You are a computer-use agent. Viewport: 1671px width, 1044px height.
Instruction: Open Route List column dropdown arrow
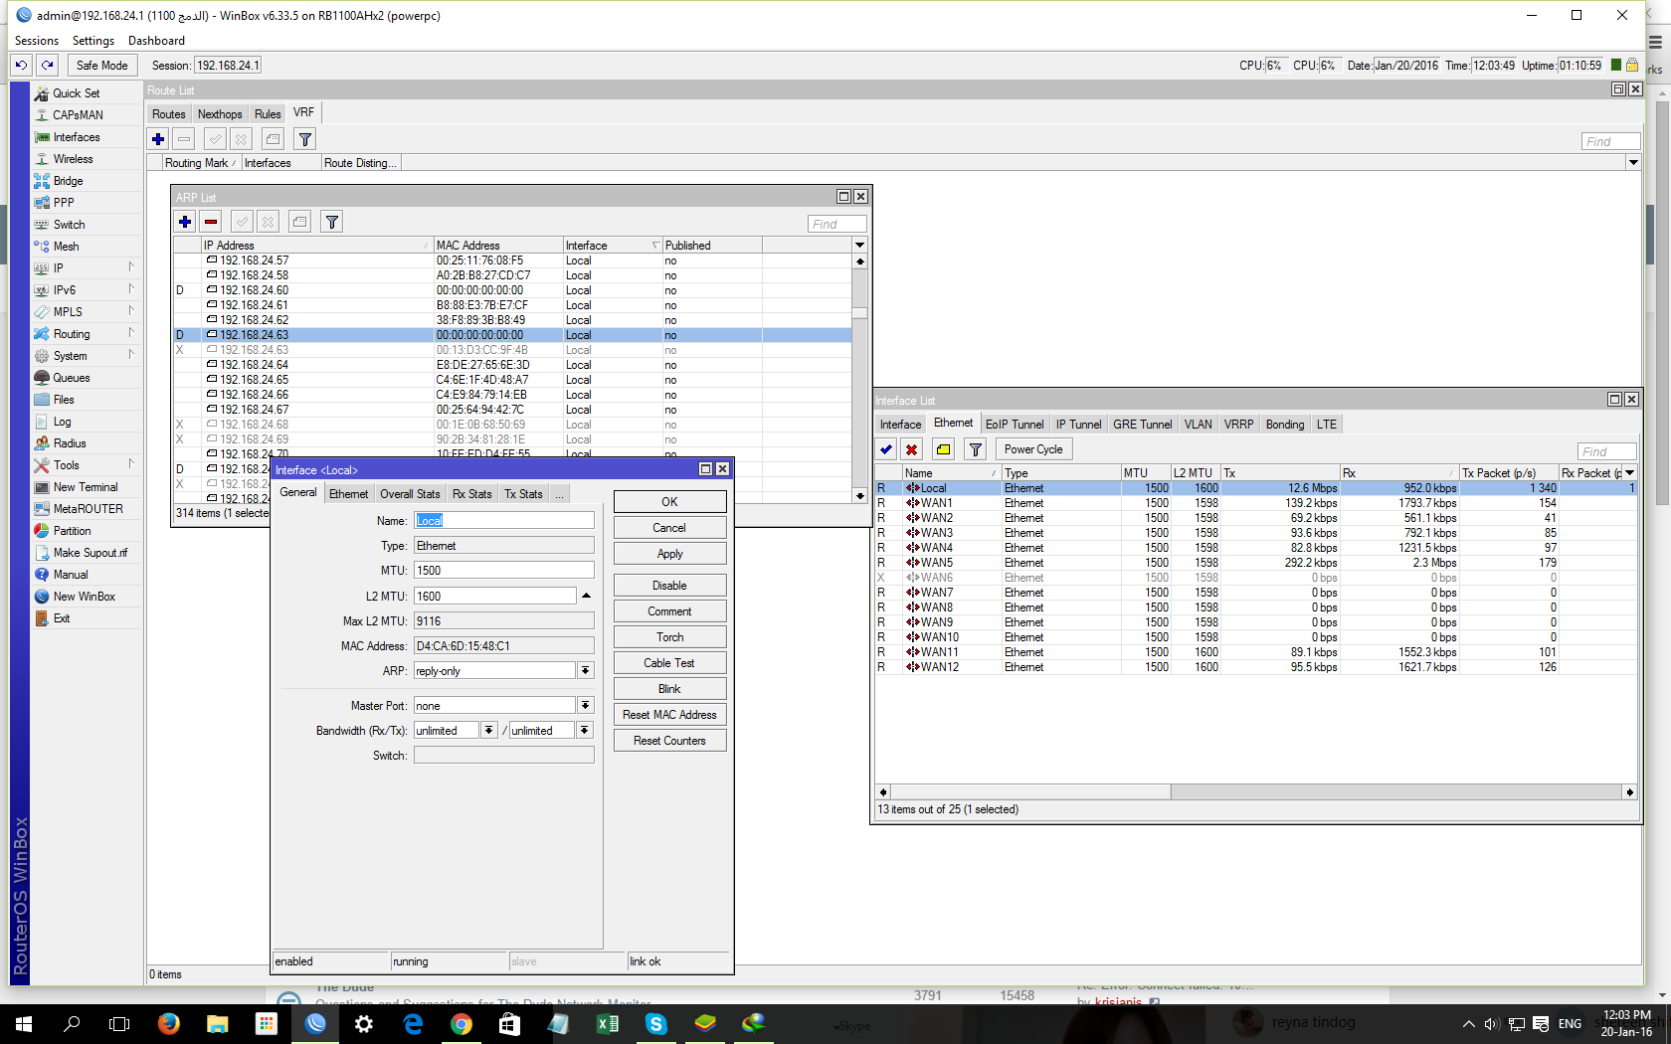pos(1633,162)
